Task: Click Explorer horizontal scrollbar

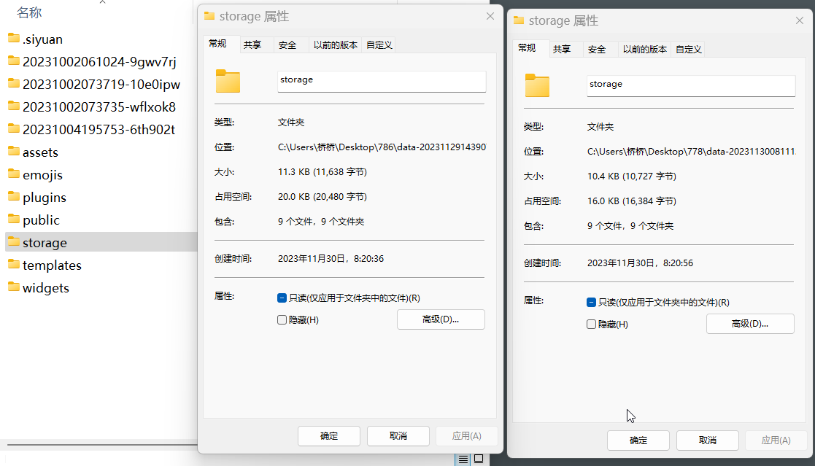Action: point(102,445)
